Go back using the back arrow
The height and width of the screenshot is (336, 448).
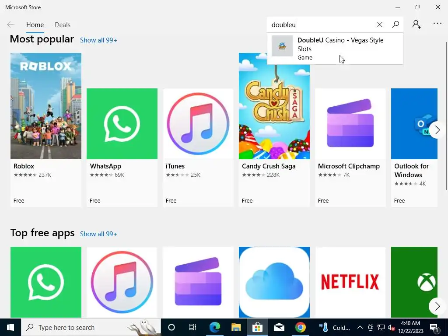coord(10,24)
